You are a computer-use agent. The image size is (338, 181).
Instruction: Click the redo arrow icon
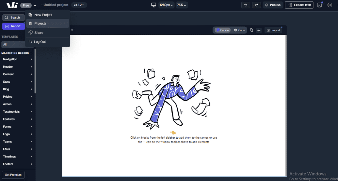point(256,5)
